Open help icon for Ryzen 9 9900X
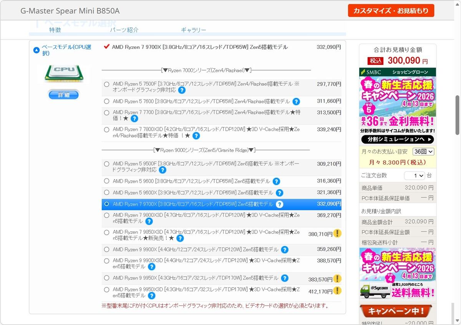This screenshot has height=325, width=461. (284, 250)
